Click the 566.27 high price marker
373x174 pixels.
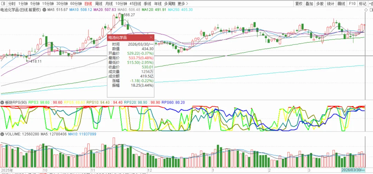[129, 15]
